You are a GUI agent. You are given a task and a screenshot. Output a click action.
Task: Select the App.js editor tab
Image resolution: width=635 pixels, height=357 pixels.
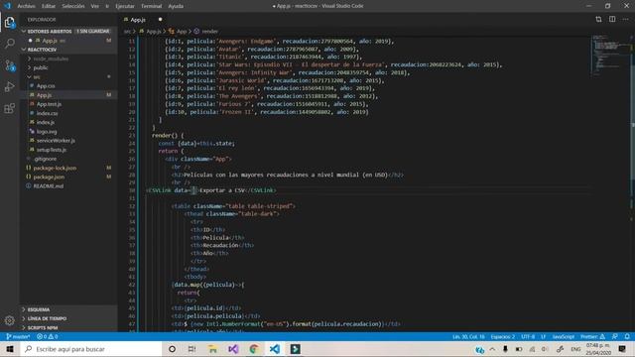point(138,20)
